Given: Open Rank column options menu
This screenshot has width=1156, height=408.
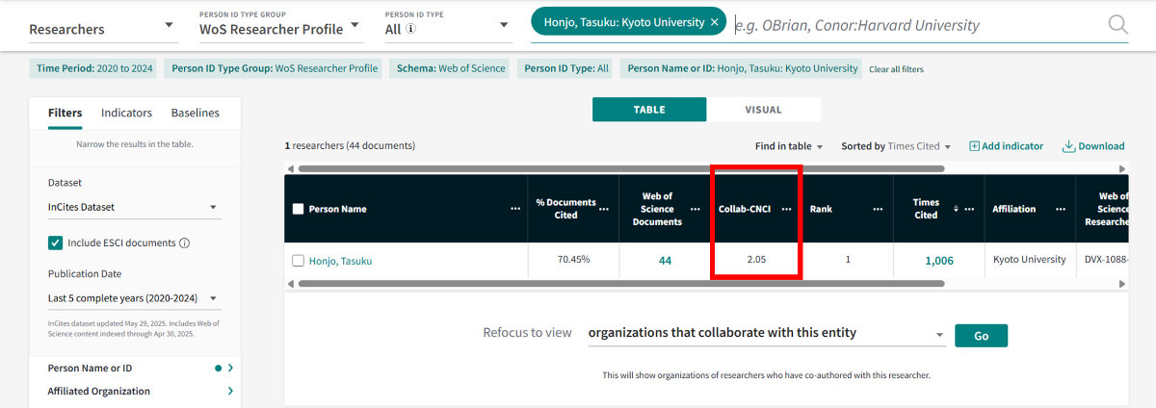Looking at the screenshot, I should [878, 209].
